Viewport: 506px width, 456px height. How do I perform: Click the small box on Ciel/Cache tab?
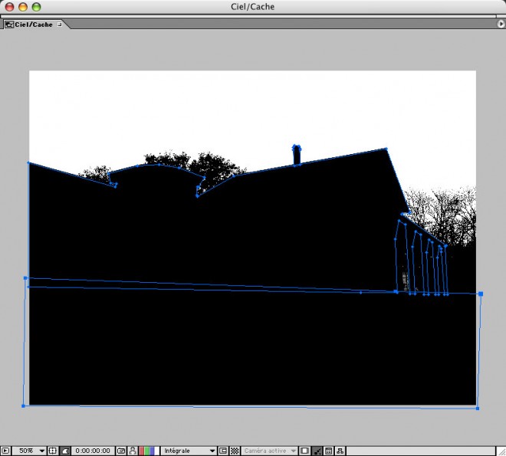pyautogui.click(x=59, y=25)
